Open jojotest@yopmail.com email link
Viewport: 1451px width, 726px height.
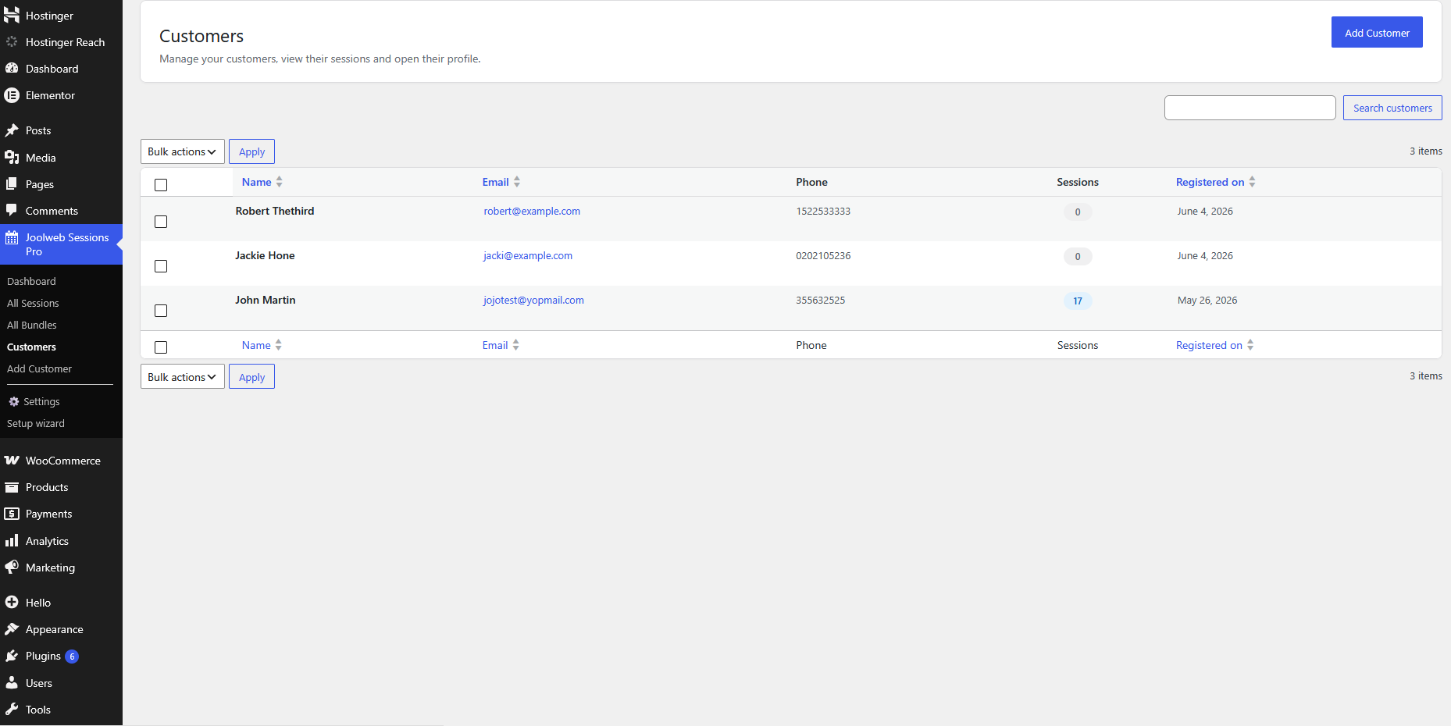(533, 300)
